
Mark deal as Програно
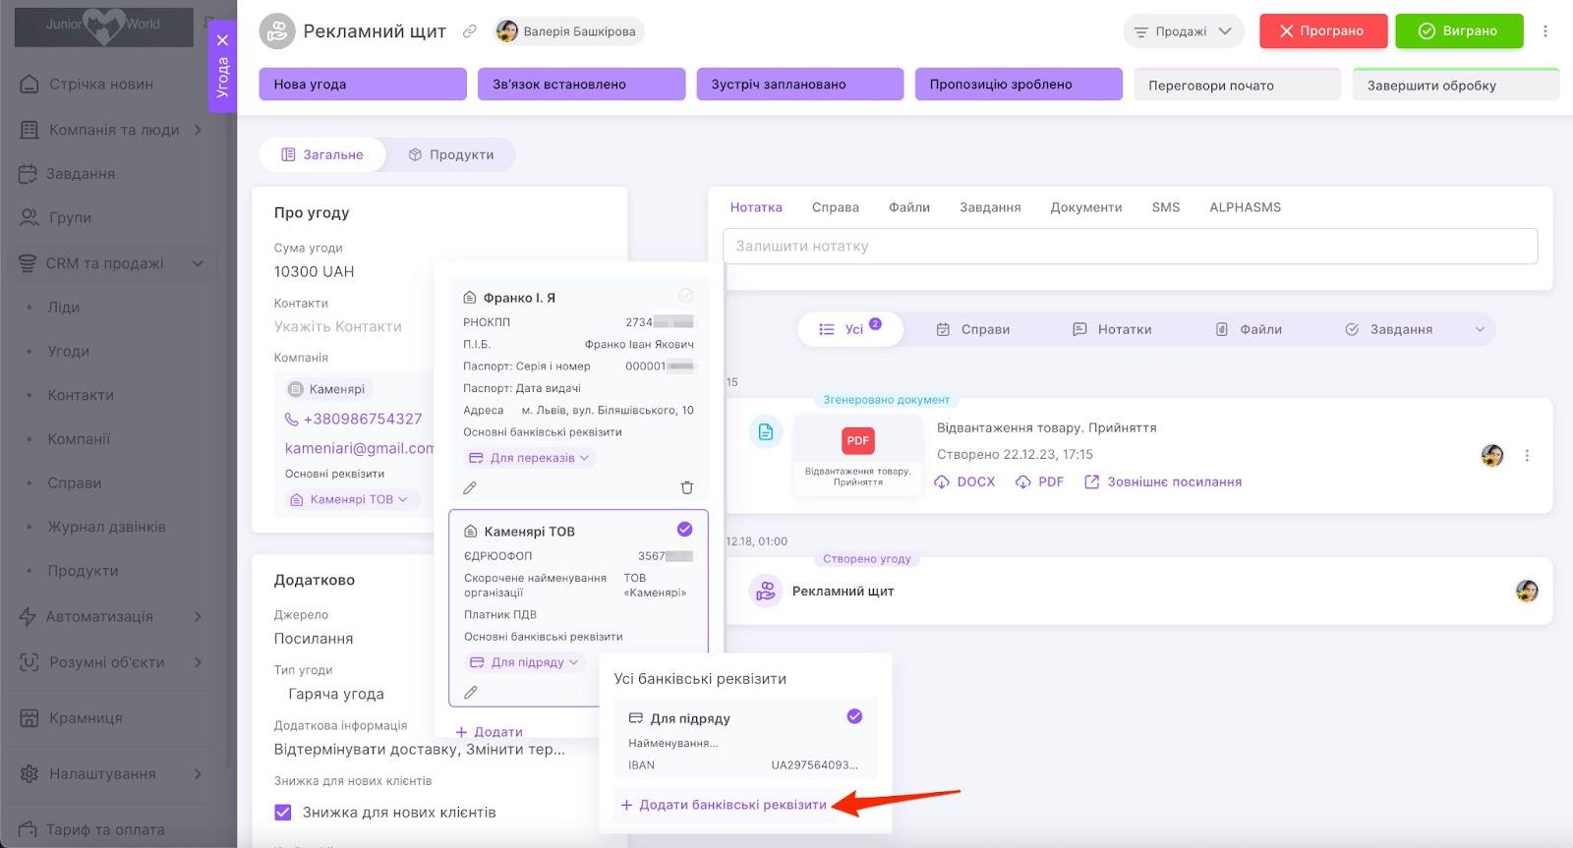click(x=1322, y=31)
